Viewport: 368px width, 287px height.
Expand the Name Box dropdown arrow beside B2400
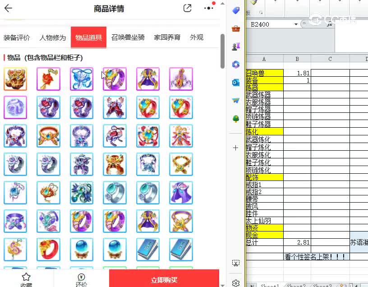pyautogui.click(x=296, y=24)
